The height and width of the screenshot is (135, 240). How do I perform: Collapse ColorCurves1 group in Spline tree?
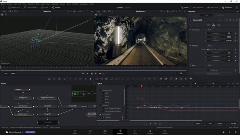[x=98, y=90]
